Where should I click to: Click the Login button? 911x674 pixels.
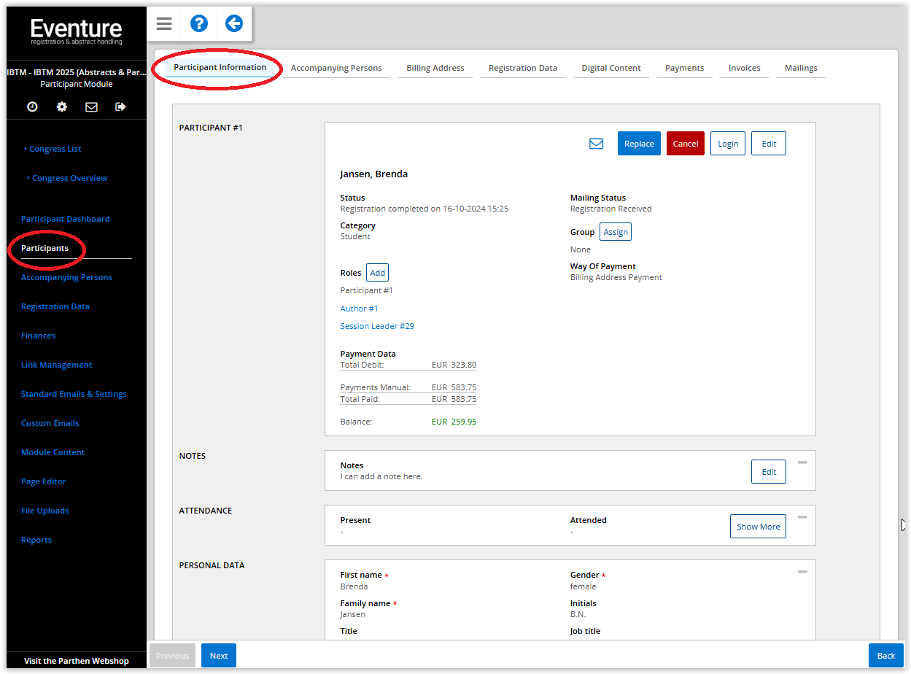tap(728, 144)
